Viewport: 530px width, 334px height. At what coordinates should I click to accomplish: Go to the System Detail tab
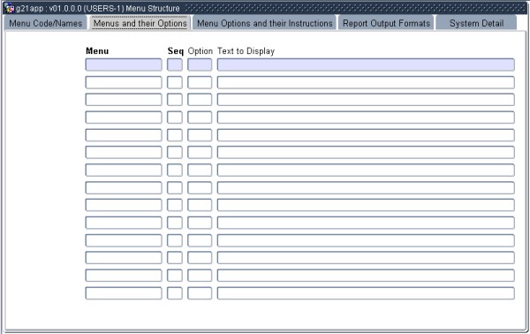click(476, 23)
